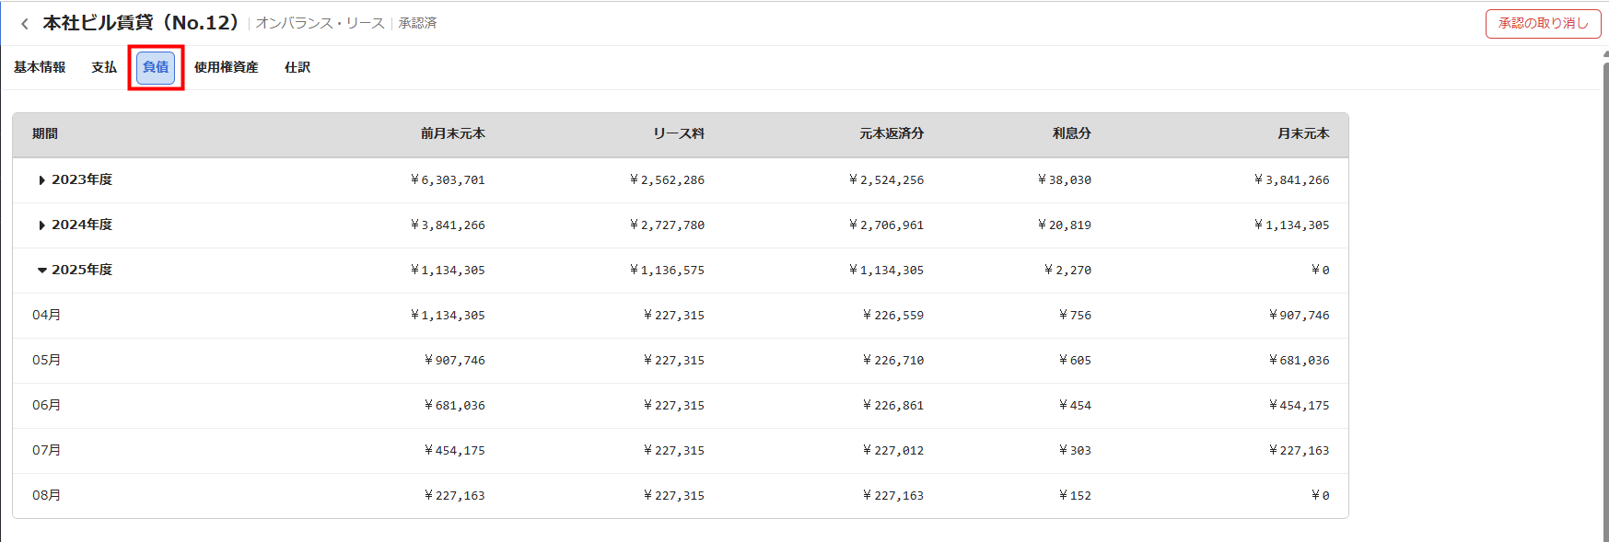1609x542 pixels.
Task: Click the リース料 column header
Action: coord(679,134)
